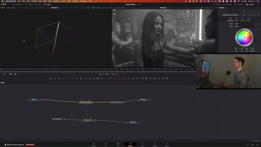Switch to the Media page
Image resolution: width=261 pixels, height=147 pixels.
94,145
